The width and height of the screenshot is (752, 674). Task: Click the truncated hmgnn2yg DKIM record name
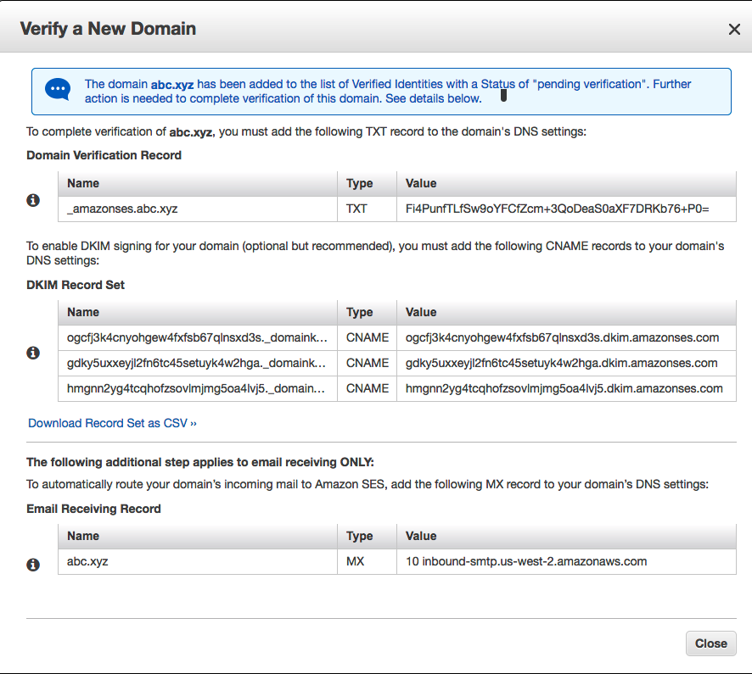197,388
